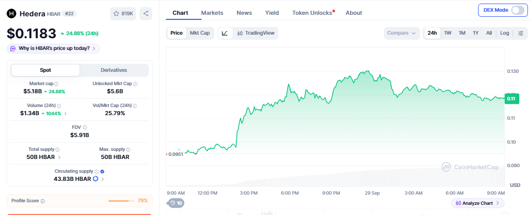
Task: Click "Why is HBAR's price up today?"
Action: point(54,48)
